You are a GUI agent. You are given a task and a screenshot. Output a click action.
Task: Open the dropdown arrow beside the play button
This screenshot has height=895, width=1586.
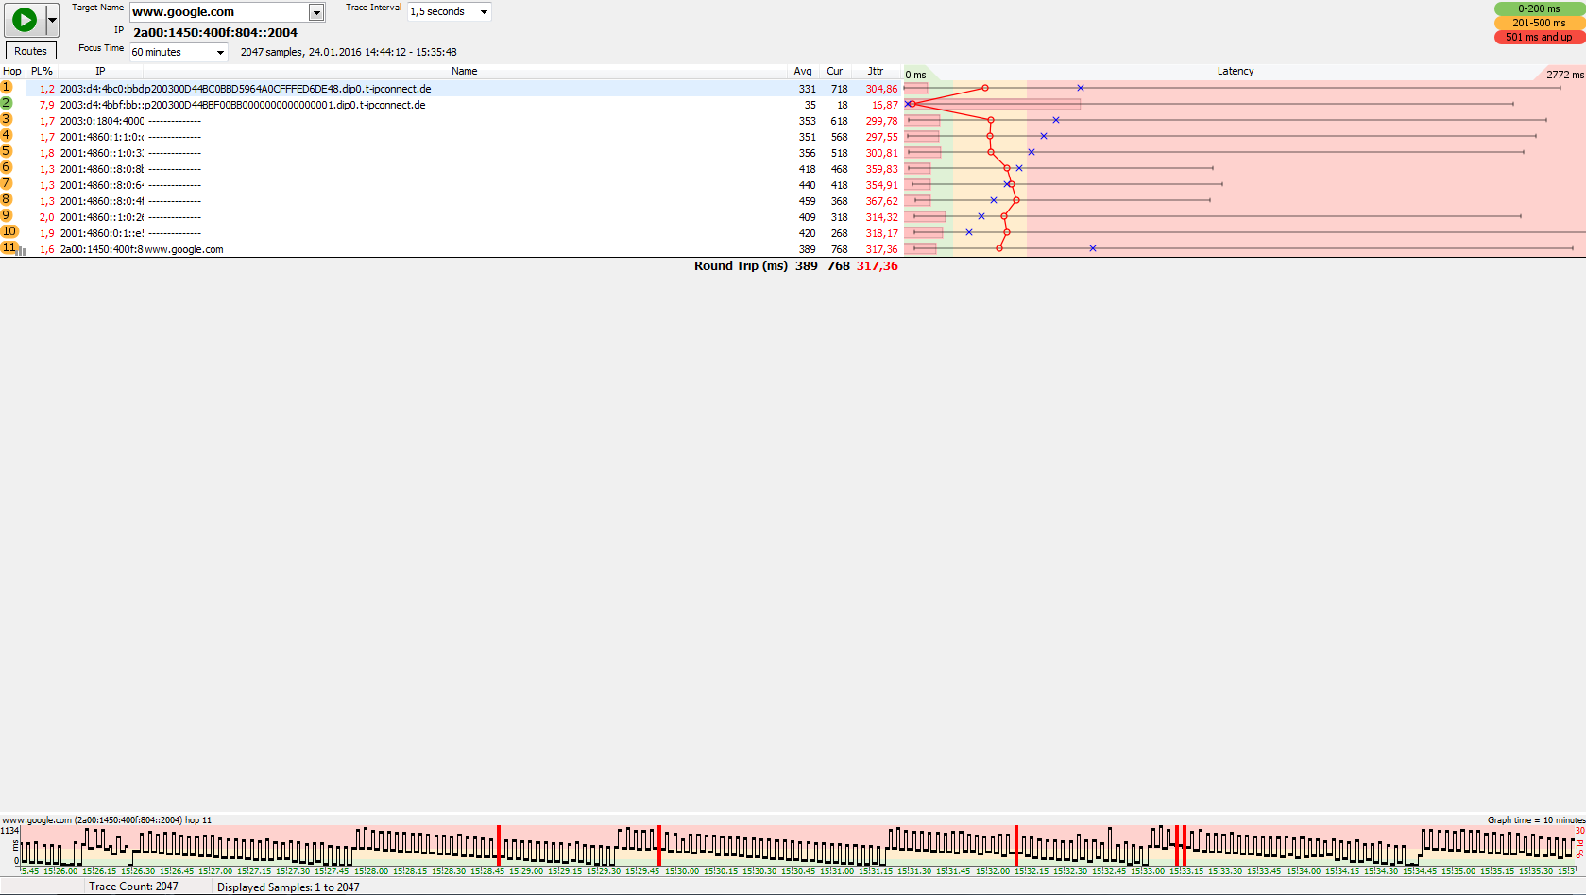tap(52, 20)
